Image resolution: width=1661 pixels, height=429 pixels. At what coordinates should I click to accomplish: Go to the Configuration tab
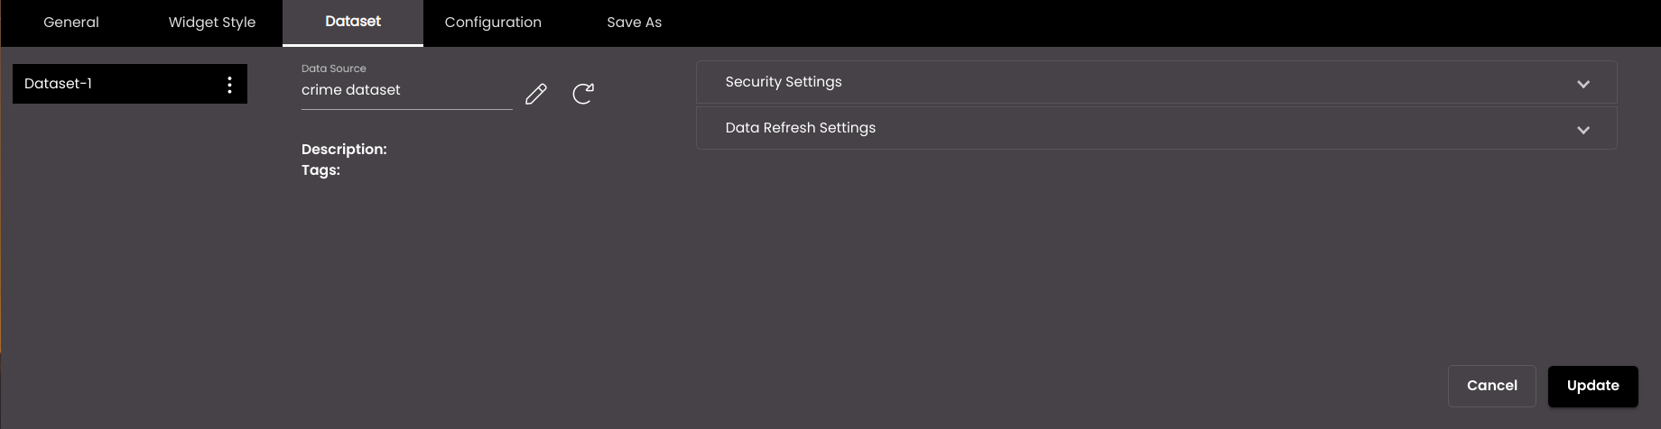(x=493, y=23)
